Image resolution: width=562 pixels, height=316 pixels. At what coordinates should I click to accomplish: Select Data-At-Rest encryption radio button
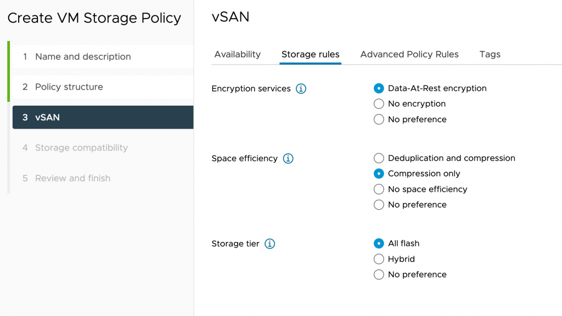tap(379, 89)
